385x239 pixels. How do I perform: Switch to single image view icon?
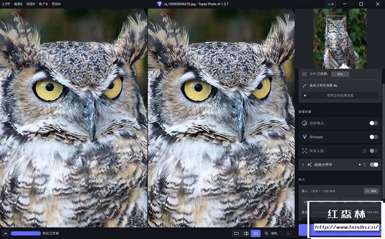(236, 233)
